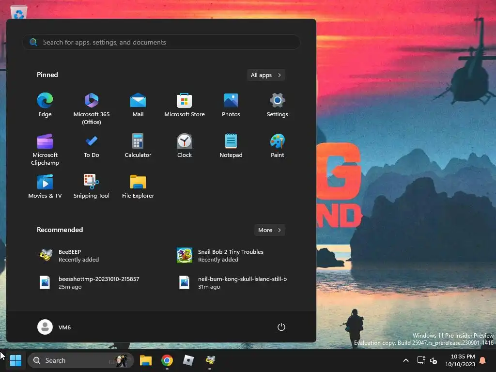Show More recommended items
This screenshot has height=372, width=496.
coord(269,230)
